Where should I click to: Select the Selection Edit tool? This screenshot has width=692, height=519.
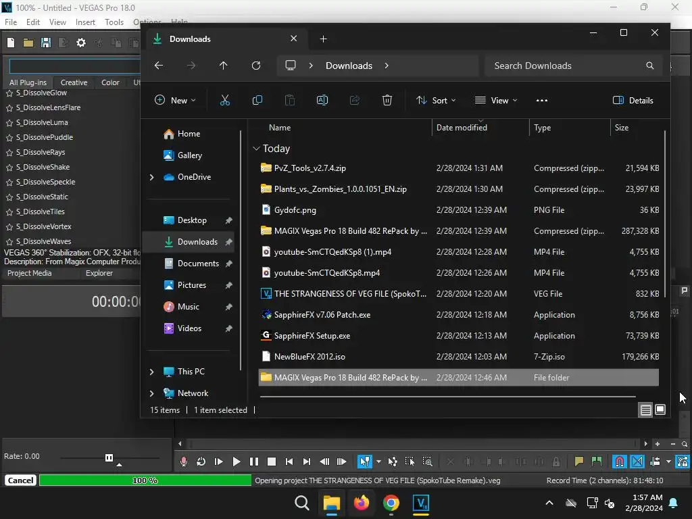point(410,462)
